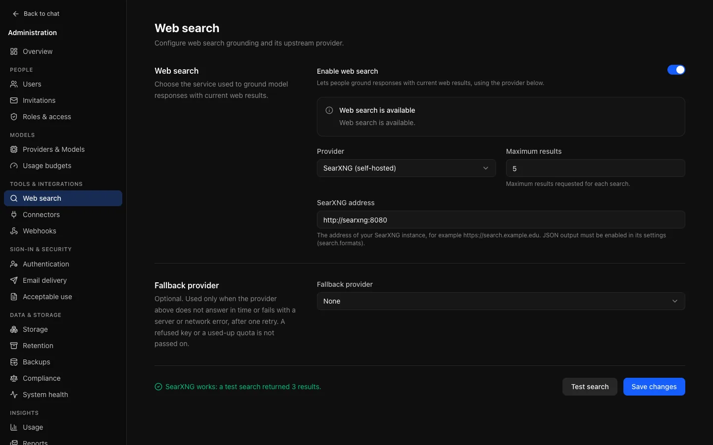Click the Roles & access shield icon

pyautogui.click(x=14, y=117)
